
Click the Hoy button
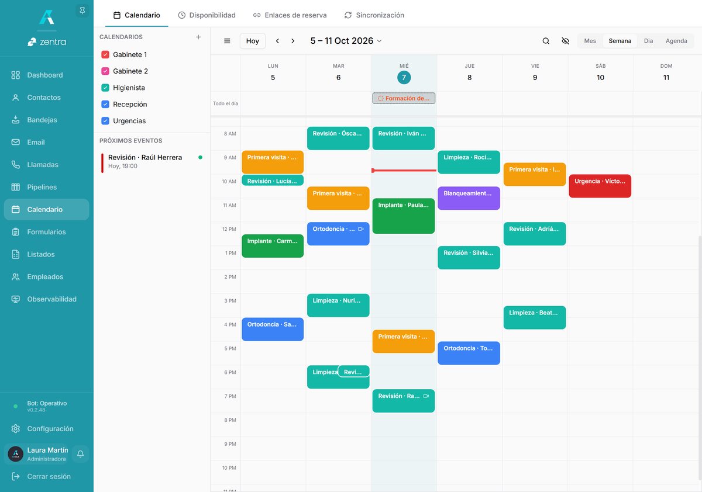click(253, 41)
